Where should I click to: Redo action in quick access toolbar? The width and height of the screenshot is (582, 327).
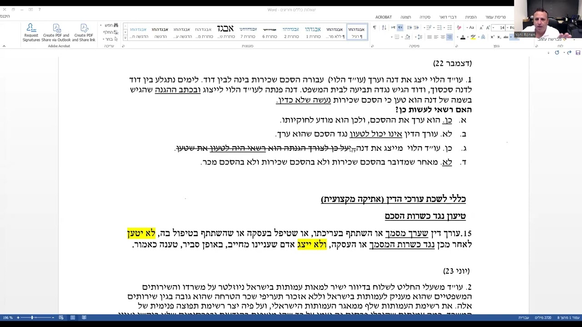point(557,53)
